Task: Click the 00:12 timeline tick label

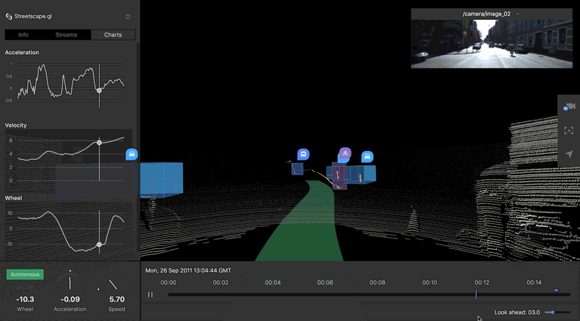Action: tap(482, 282)
